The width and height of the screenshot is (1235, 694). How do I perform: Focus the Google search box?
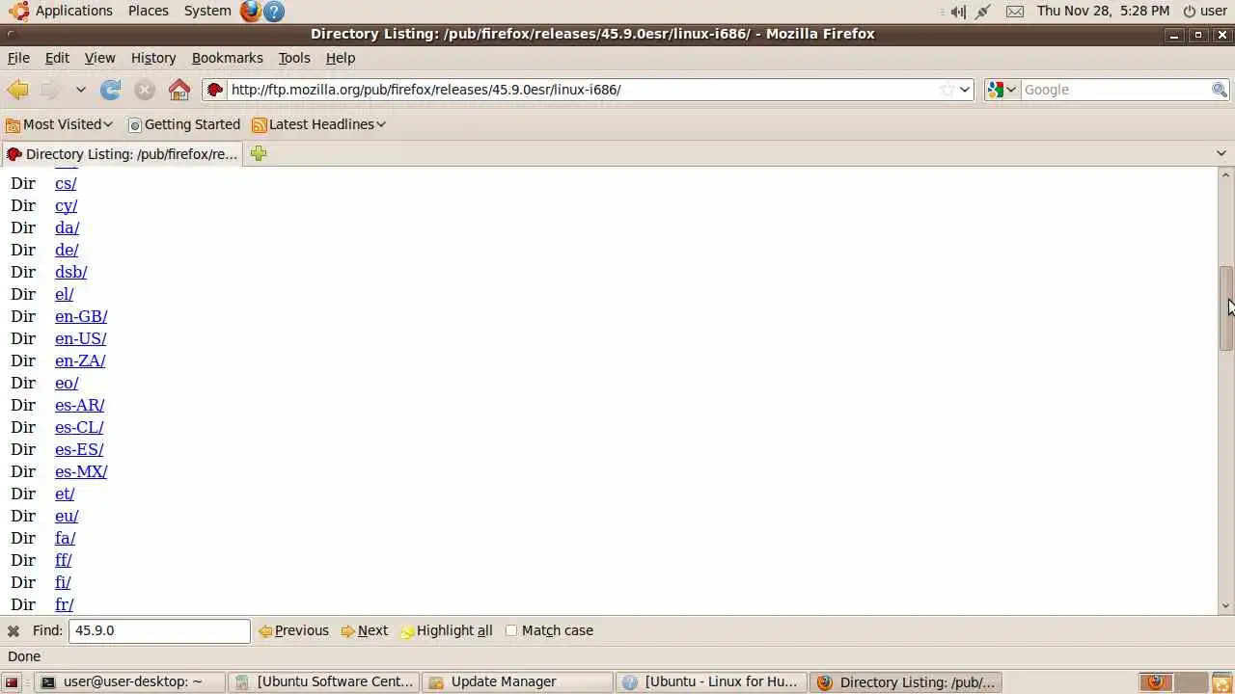[1115, 90]
